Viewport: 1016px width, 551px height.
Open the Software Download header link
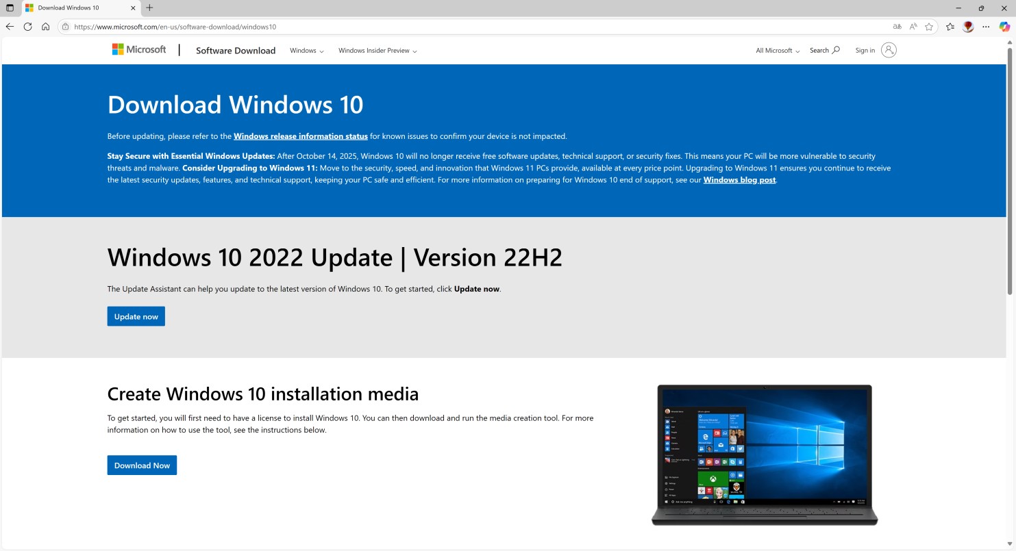(236, 51)
